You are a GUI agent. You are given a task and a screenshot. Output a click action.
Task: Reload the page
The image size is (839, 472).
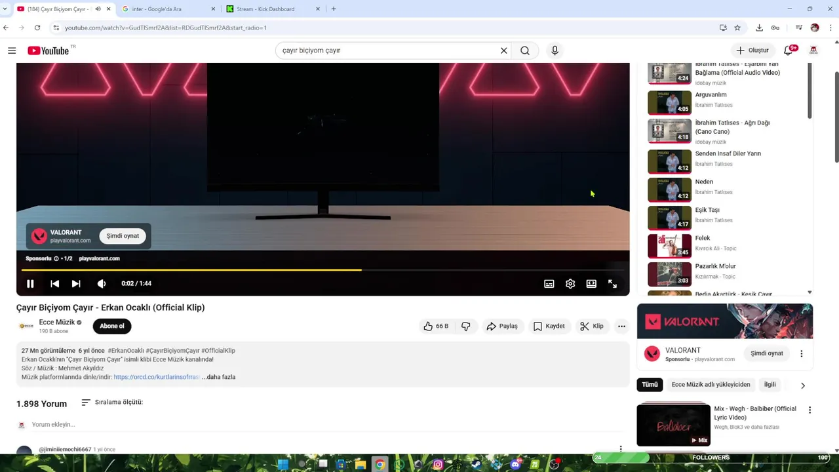pyautogui.click(x=37, y=28)
